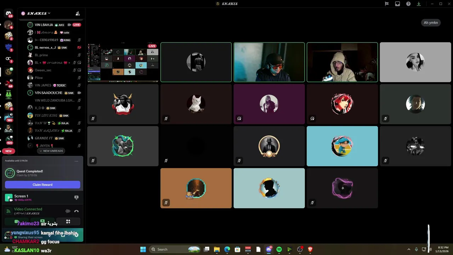This screenshot has height=255, width=453.
Task: Select BL nervos_x_J in the voice list
Action: click(55, 47)
